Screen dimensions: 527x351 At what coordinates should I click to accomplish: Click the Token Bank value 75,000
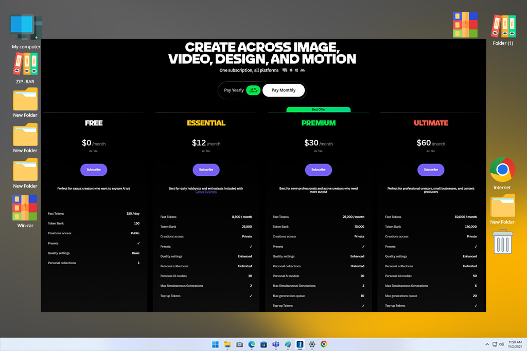coord(359,227)
